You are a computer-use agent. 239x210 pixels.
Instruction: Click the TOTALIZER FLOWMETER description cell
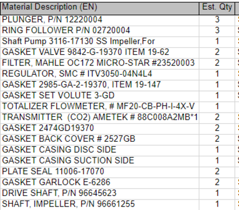click(x=100, y=107)
